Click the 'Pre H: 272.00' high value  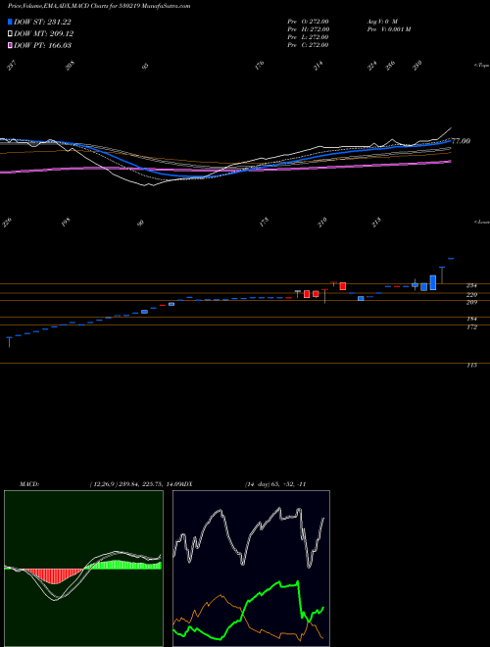(x=308, y=28)
